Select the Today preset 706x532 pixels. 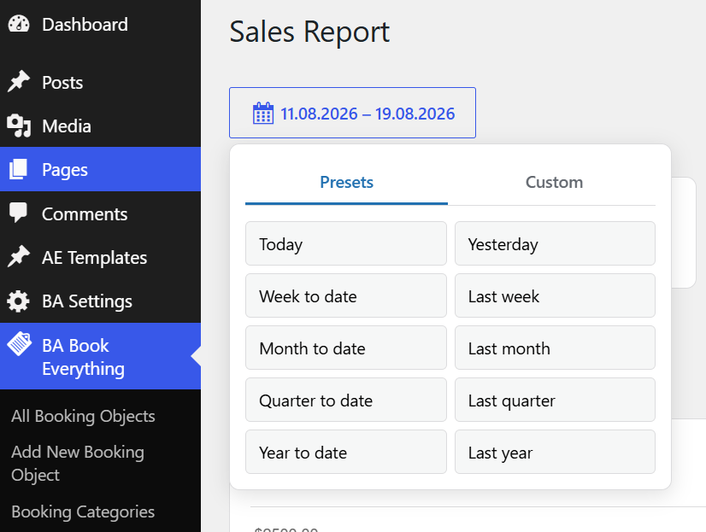[x=346, y=243]
